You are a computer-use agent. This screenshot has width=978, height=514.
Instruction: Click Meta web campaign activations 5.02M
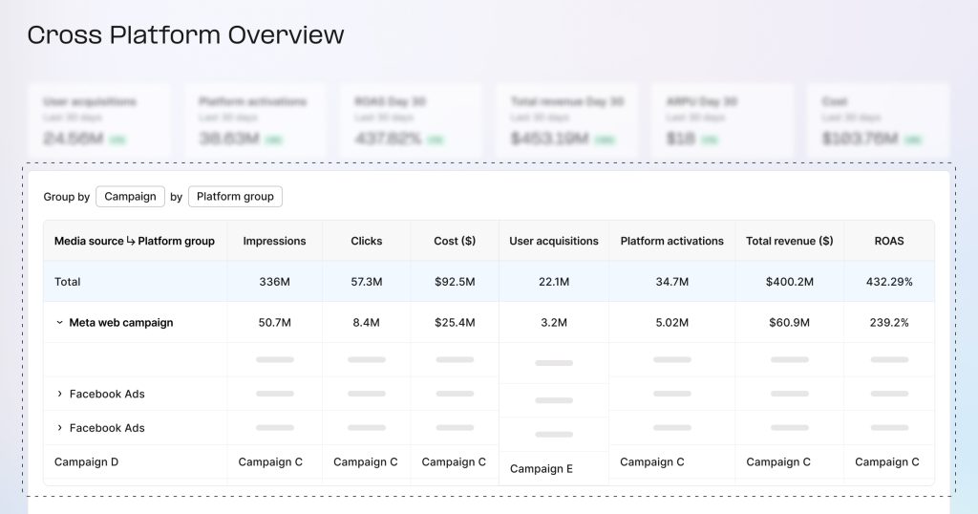tap(671, 323)
